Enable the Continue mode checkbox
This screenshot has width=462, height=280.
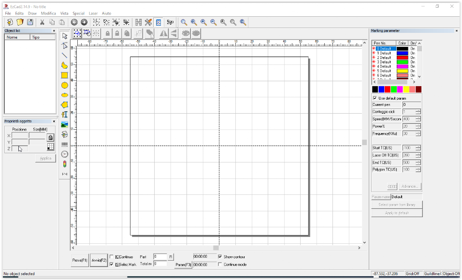click(220, 265)
